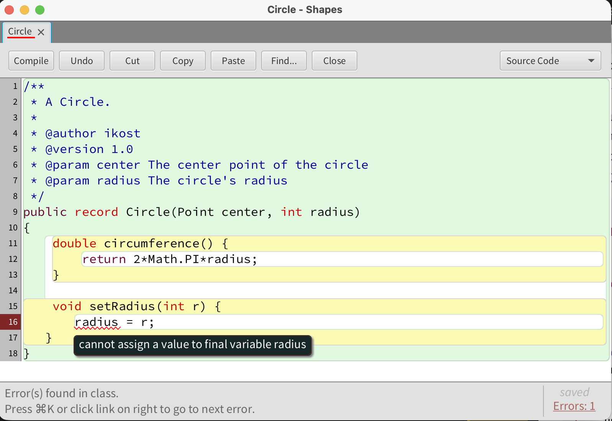Click the record keyword on line 9
Viewport: 612px width, 421px height.
(x=96, y=212)
